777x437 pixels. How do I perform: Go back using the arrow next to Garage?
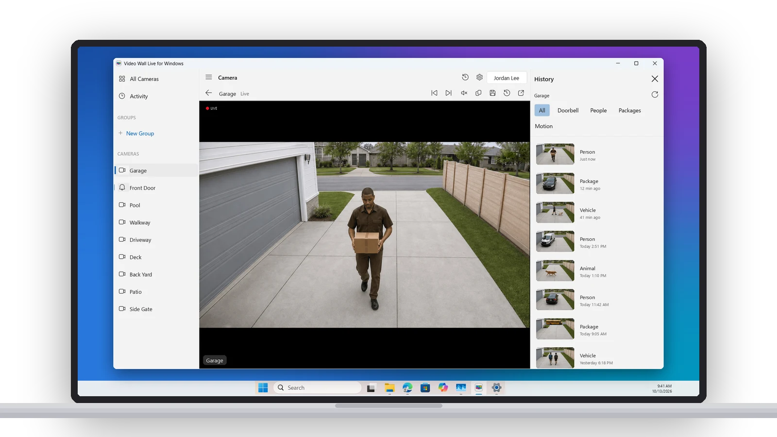(209, 93)
